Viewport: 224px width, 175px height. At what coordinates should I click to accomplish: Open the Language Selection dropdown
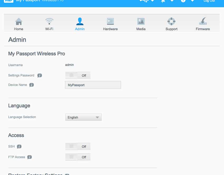[84, 117]
